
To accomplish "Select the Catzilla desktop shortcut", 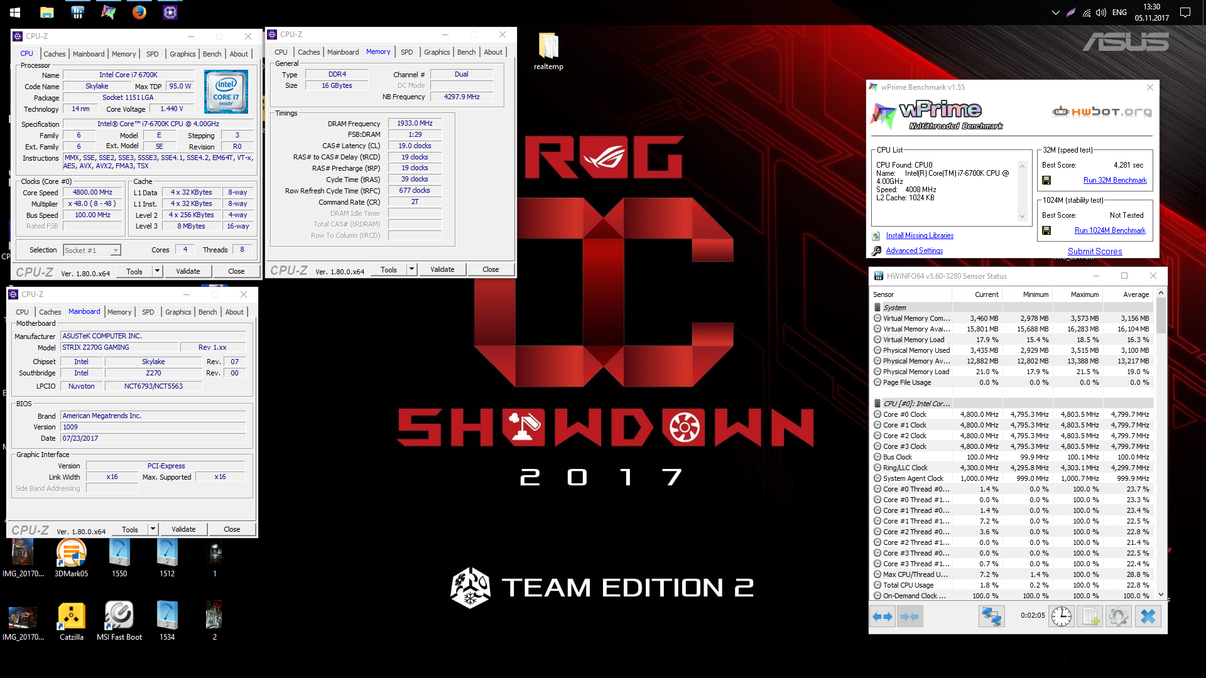I will [71, 621].
